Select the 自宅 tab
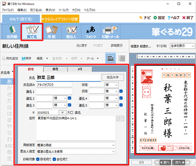This screenshot has height=166, width=196. (31, 69)
